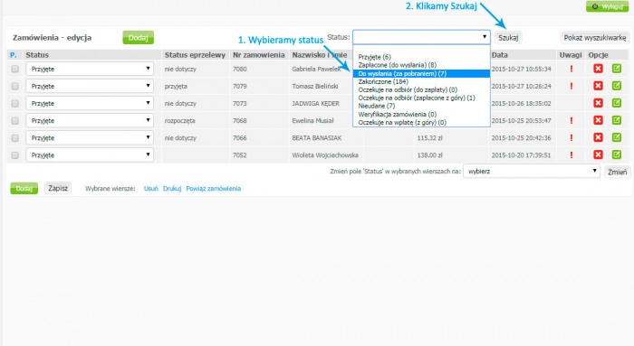The height and width of the screenshot is (346, 634).
Task: Delete order 7052 with red X icon
Action: pos(598,154)
